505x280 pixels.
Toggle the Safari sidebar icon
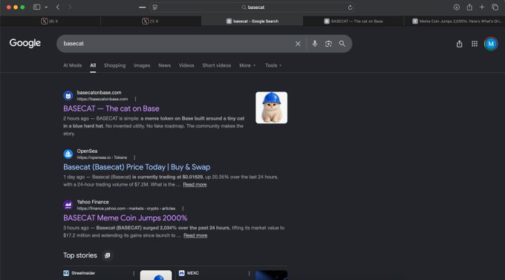36,7
